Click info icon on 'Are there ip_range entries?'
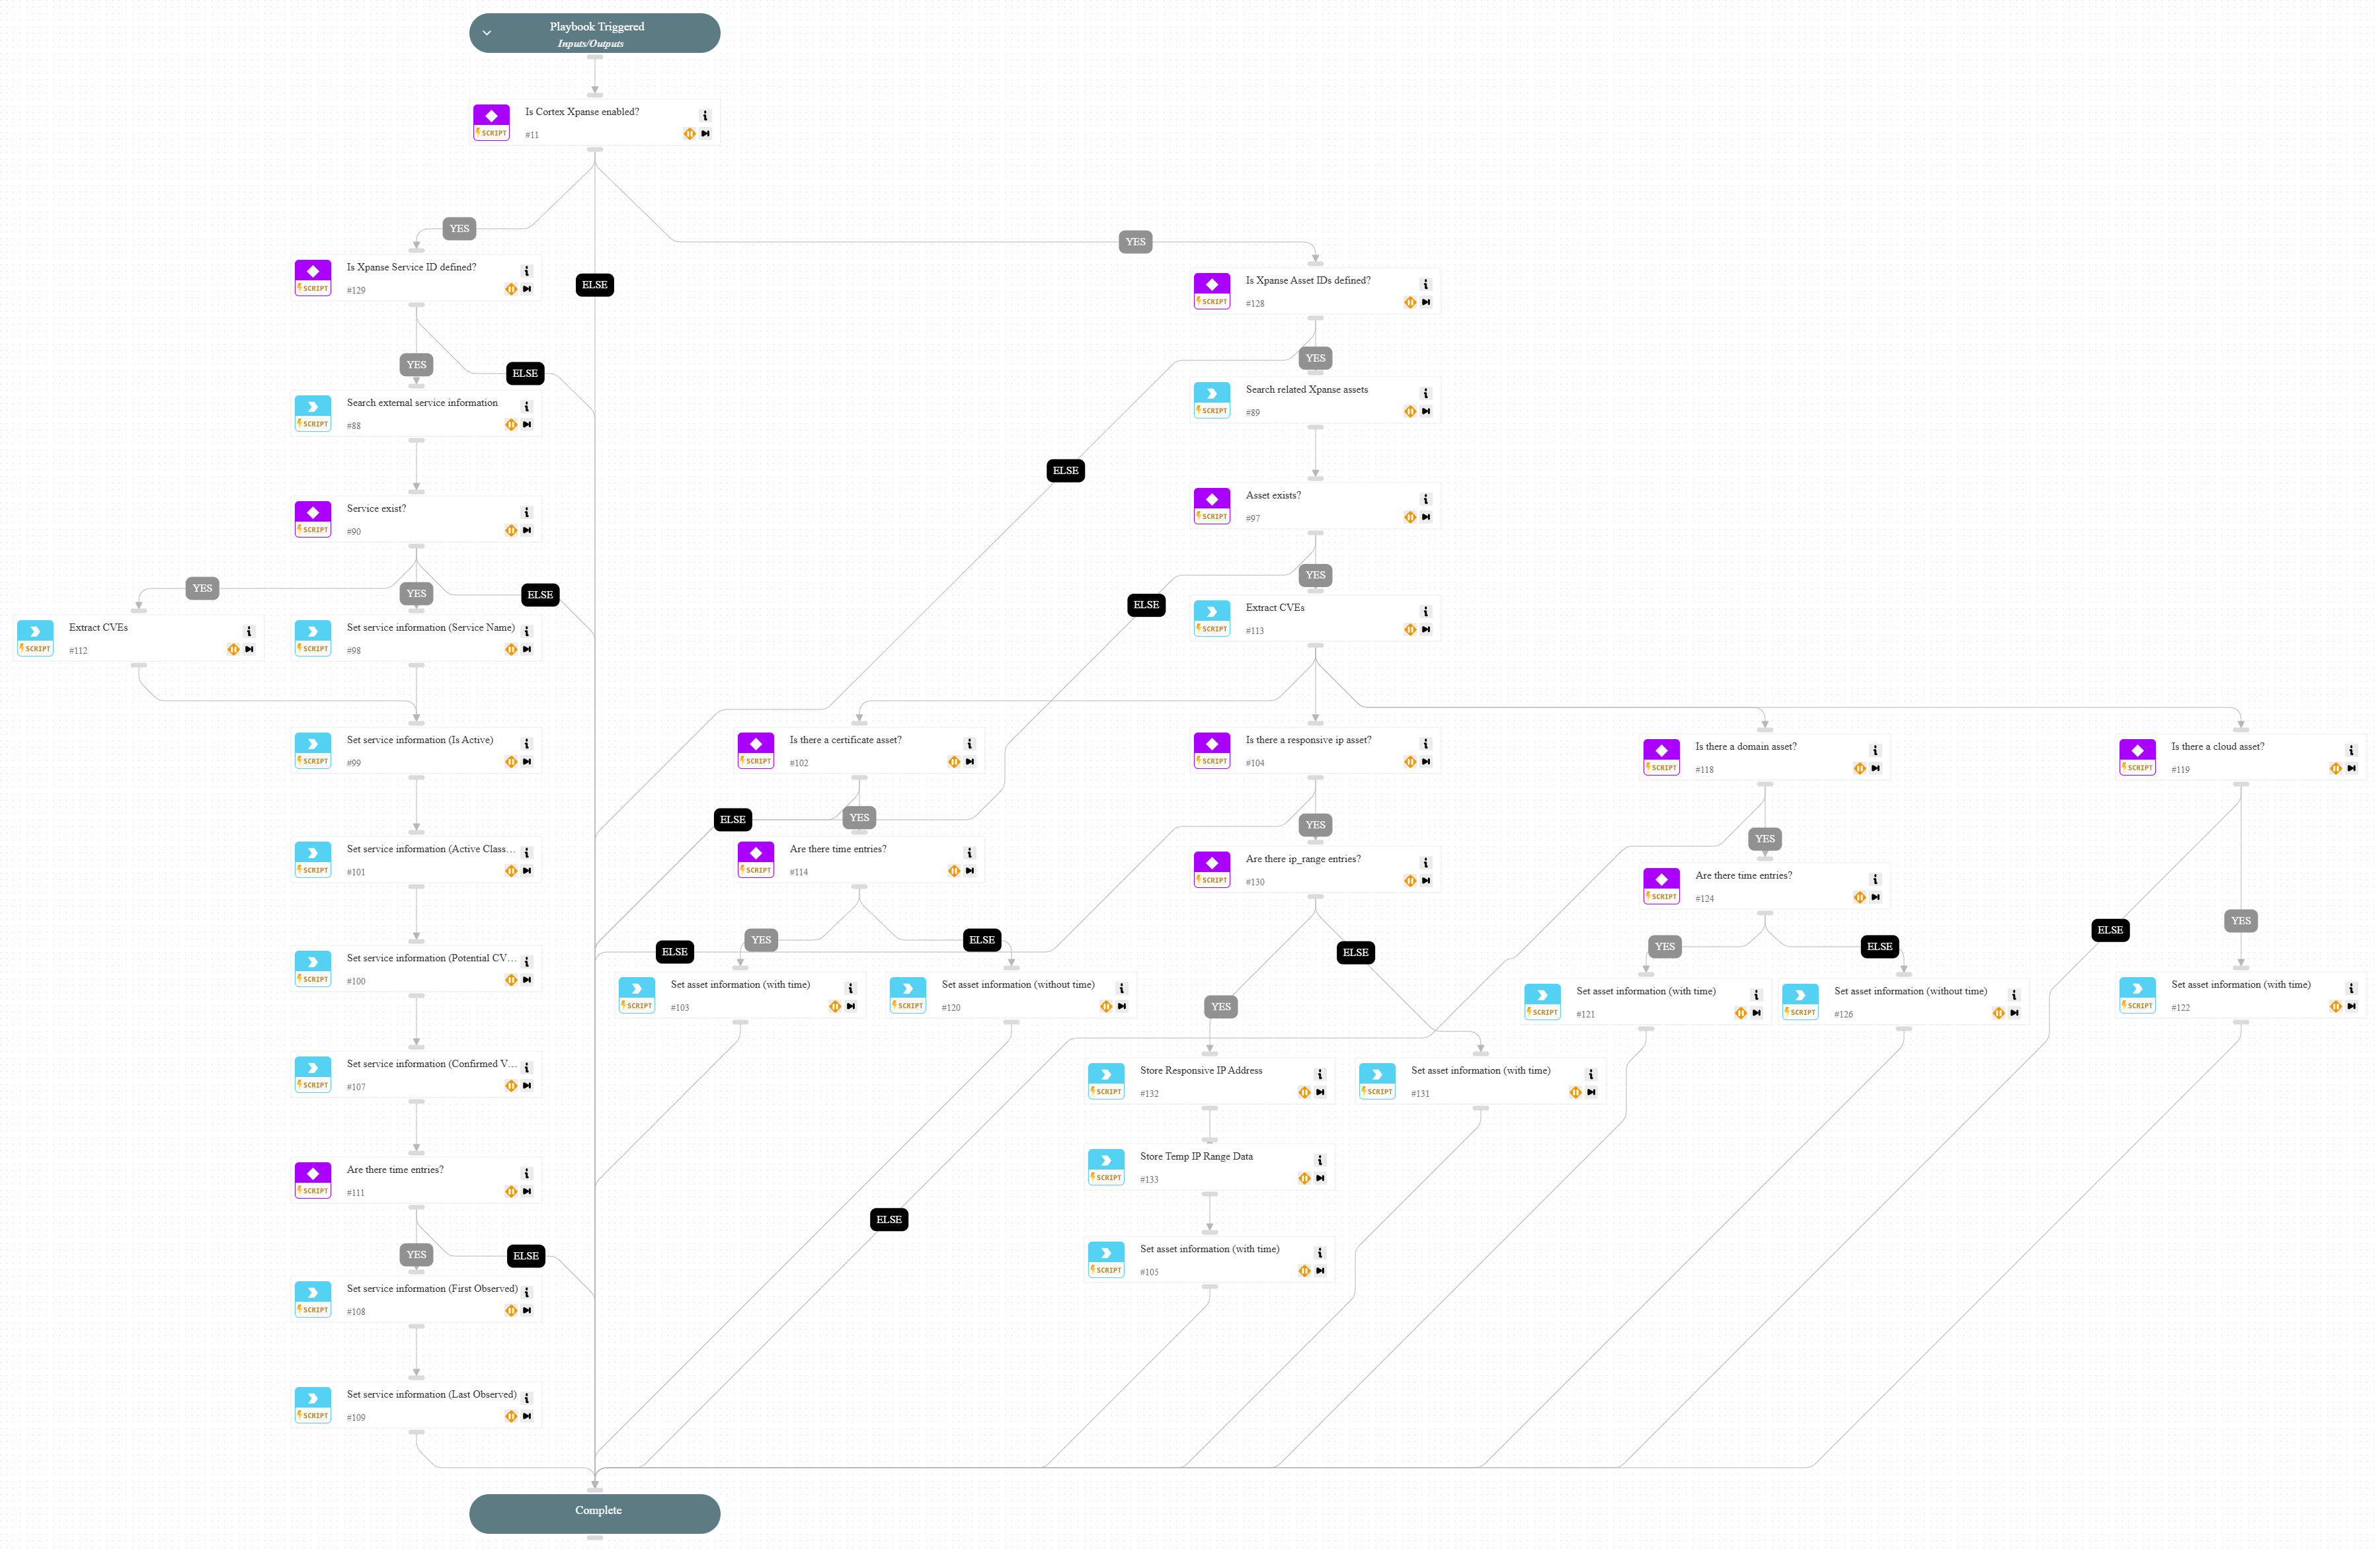The width and height of the screenshot is (2380, 1553). point(1426,863)
